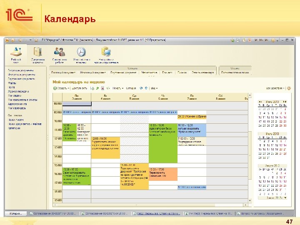
Task: Open the help question-mark icon
Action: [289, 88]
